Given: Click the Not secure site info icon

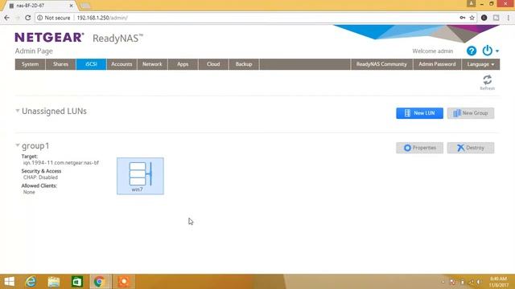Looking at the screenshot, I should (39, 18).
